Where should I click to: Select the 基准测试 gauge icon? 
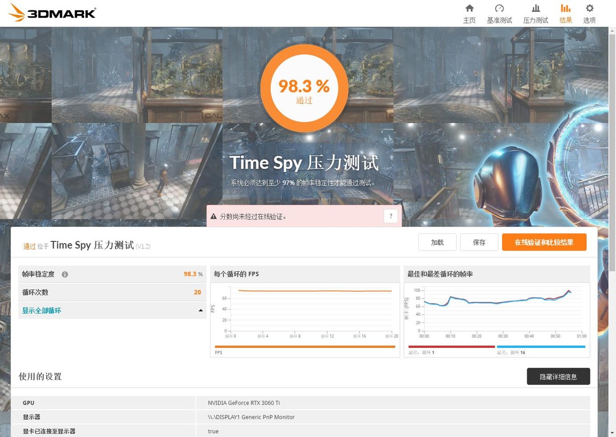500,13
